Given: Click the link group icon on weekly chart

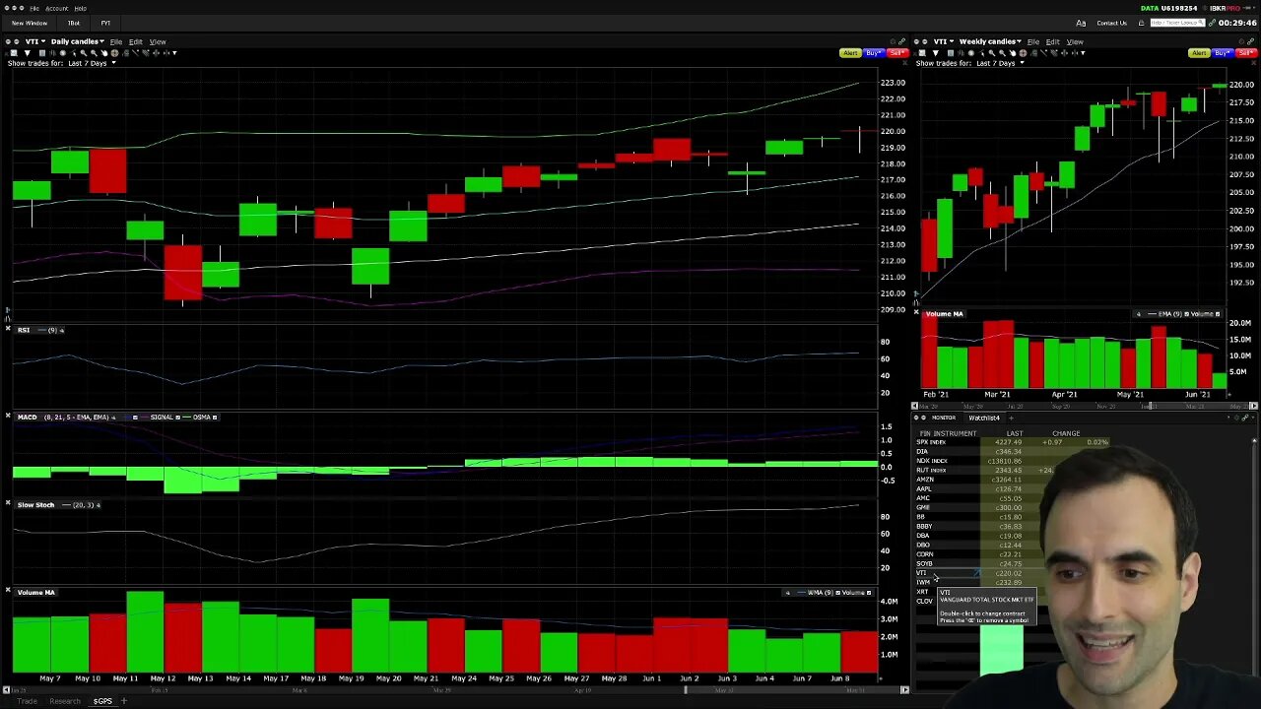Looking at the screenshot, I should 1251,41.
